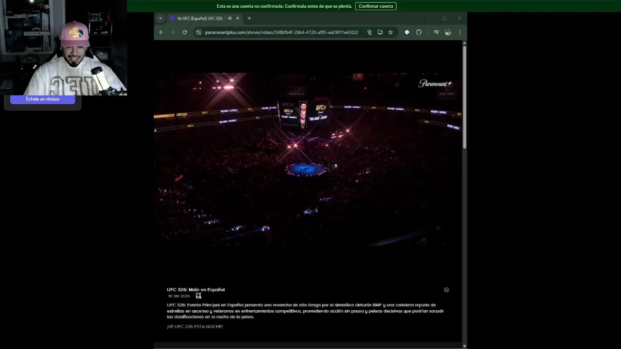The width and height of the screenshot is (621, 349).
Task: Click the paramountplus.com URL in address bar
Action: (x=281, y=32)
